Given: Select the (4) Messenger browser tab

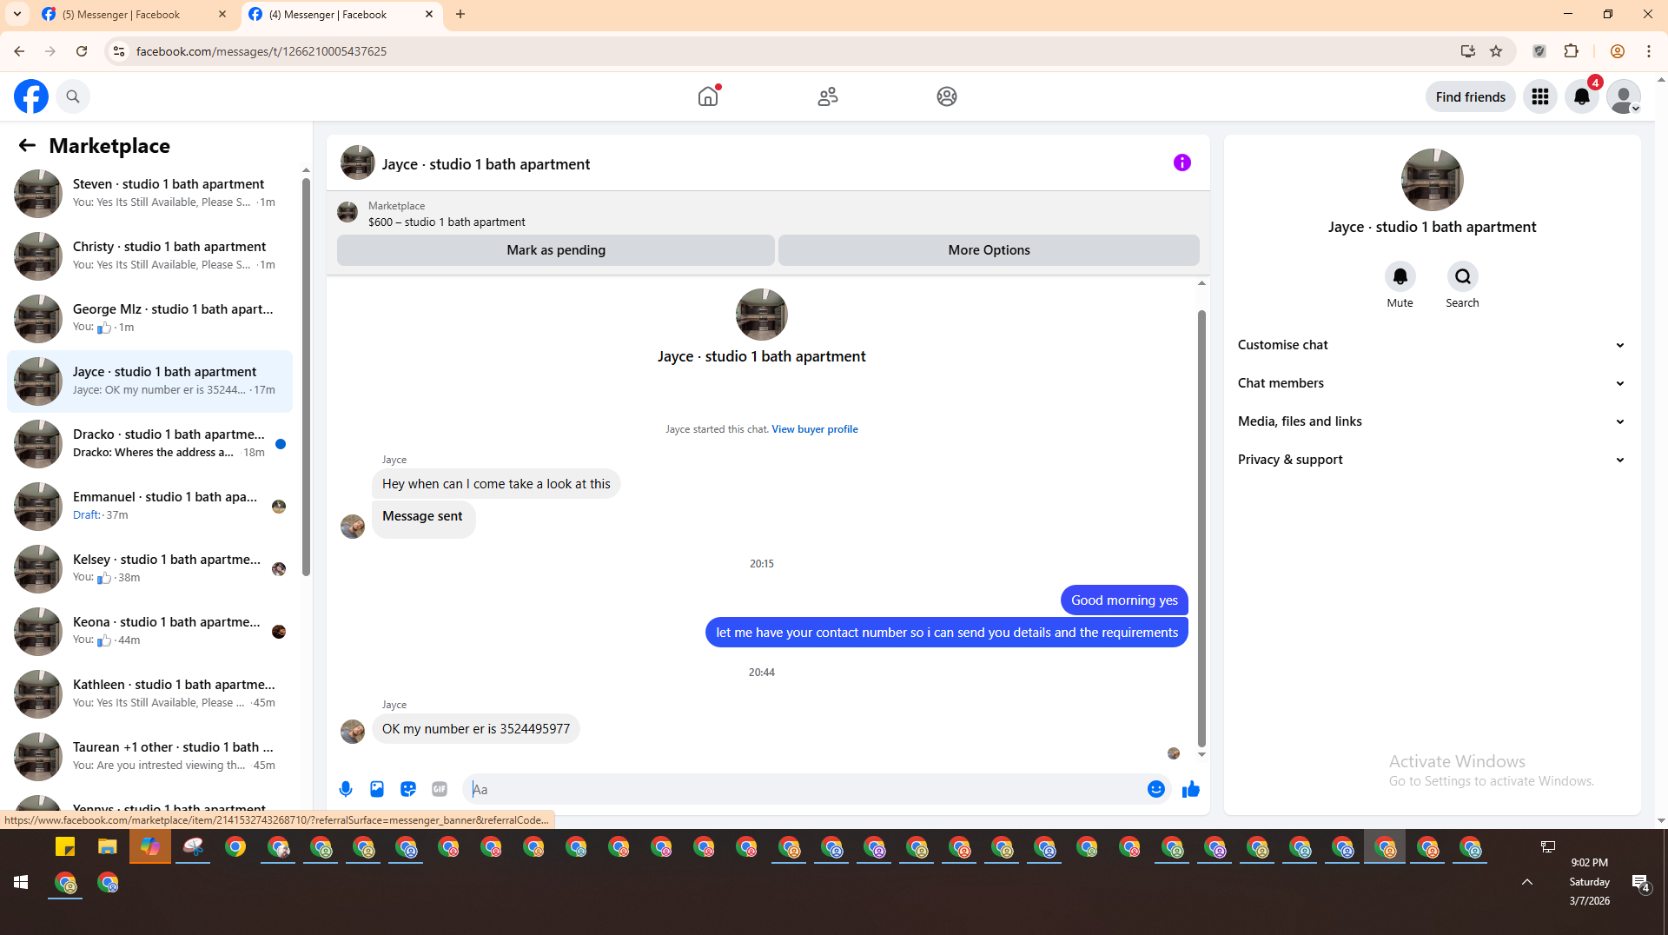Looking at the screenshot, I should click(x=341, y=15).
